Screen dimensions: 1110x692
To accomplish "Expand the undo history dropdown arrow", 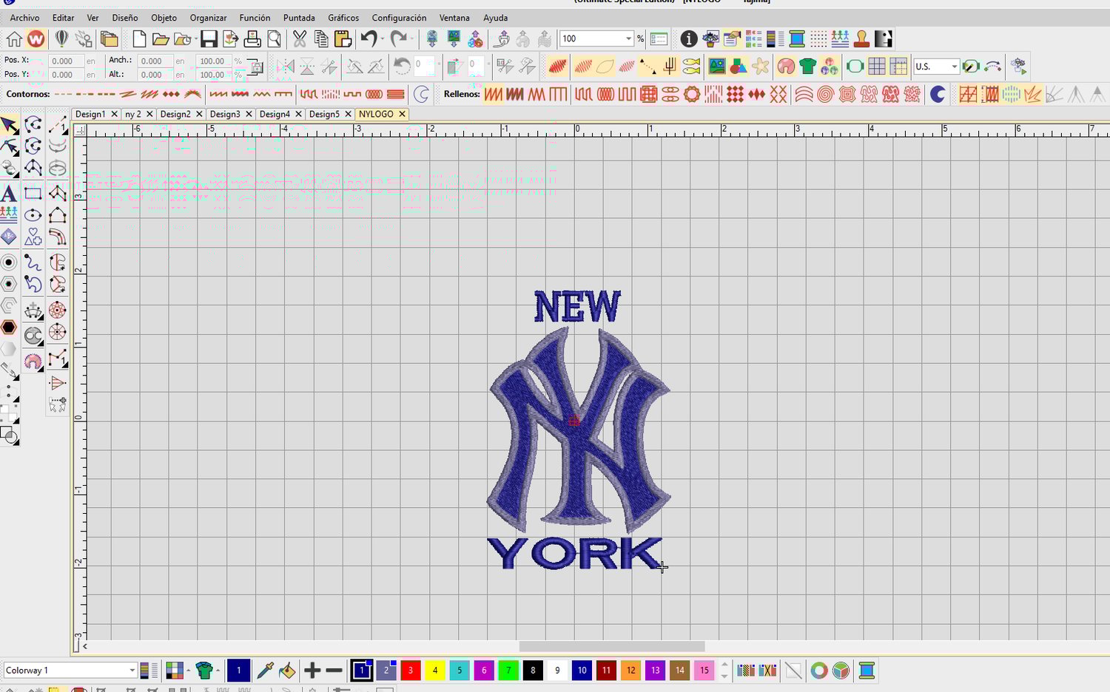I will click(x=382, y=39).
